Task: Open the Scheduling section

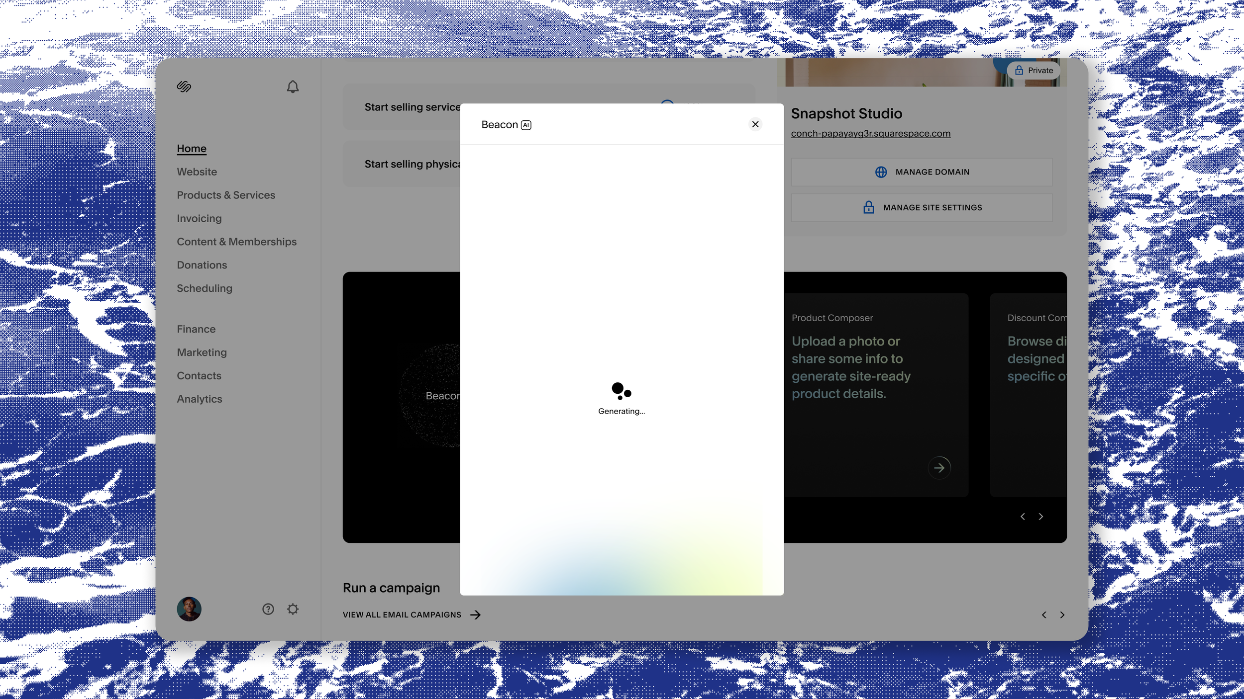Action: [205, 289]
